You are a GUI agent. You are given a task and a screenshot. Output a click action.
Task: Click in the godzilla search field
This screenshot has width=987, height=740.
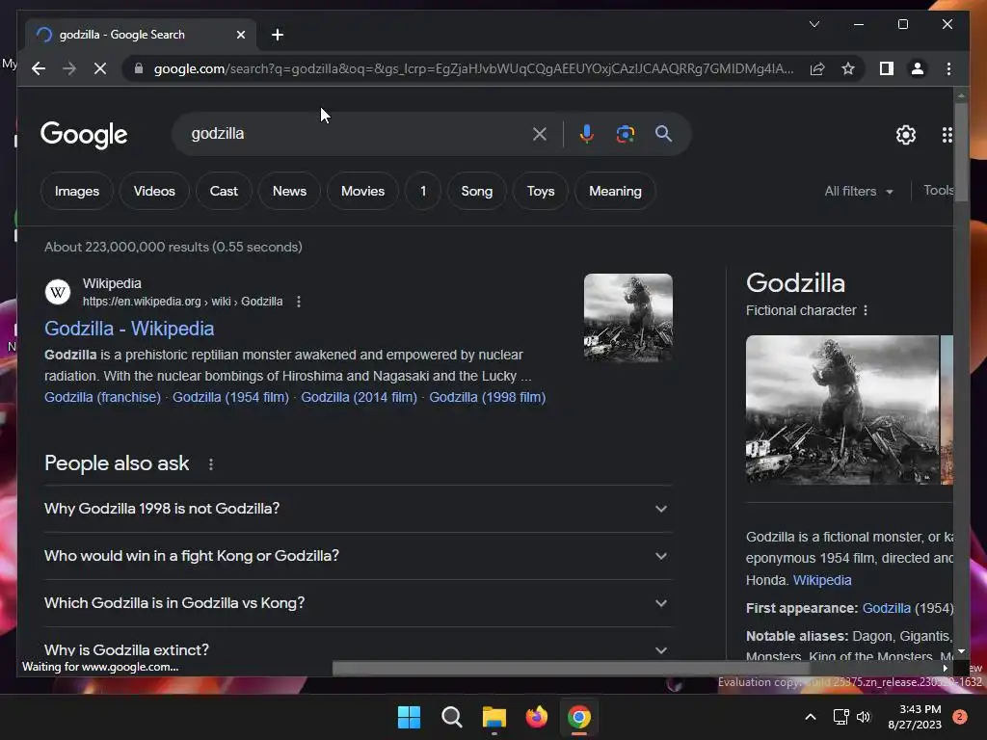tap(359, 134)
